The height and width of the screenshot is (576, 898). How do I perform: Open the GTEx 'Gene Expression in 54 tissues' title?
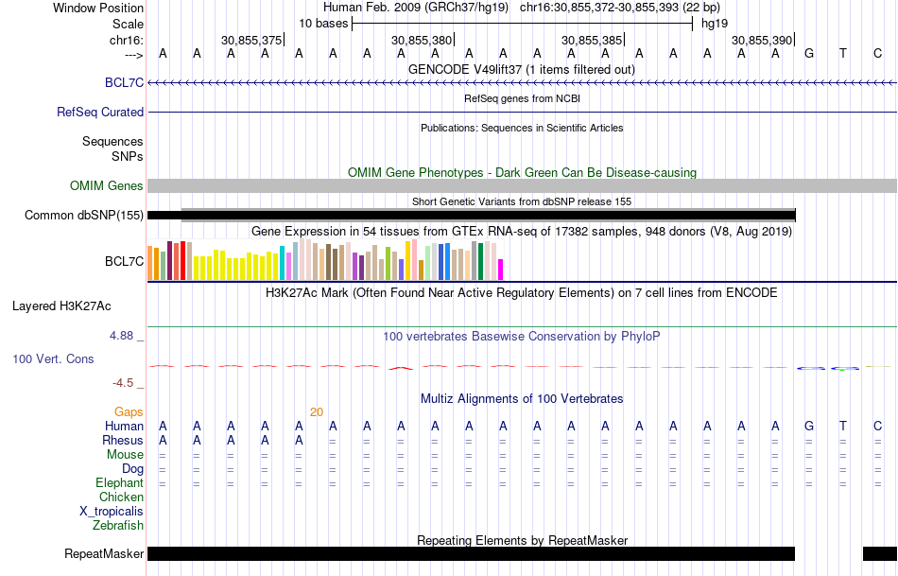pos(522,232)
